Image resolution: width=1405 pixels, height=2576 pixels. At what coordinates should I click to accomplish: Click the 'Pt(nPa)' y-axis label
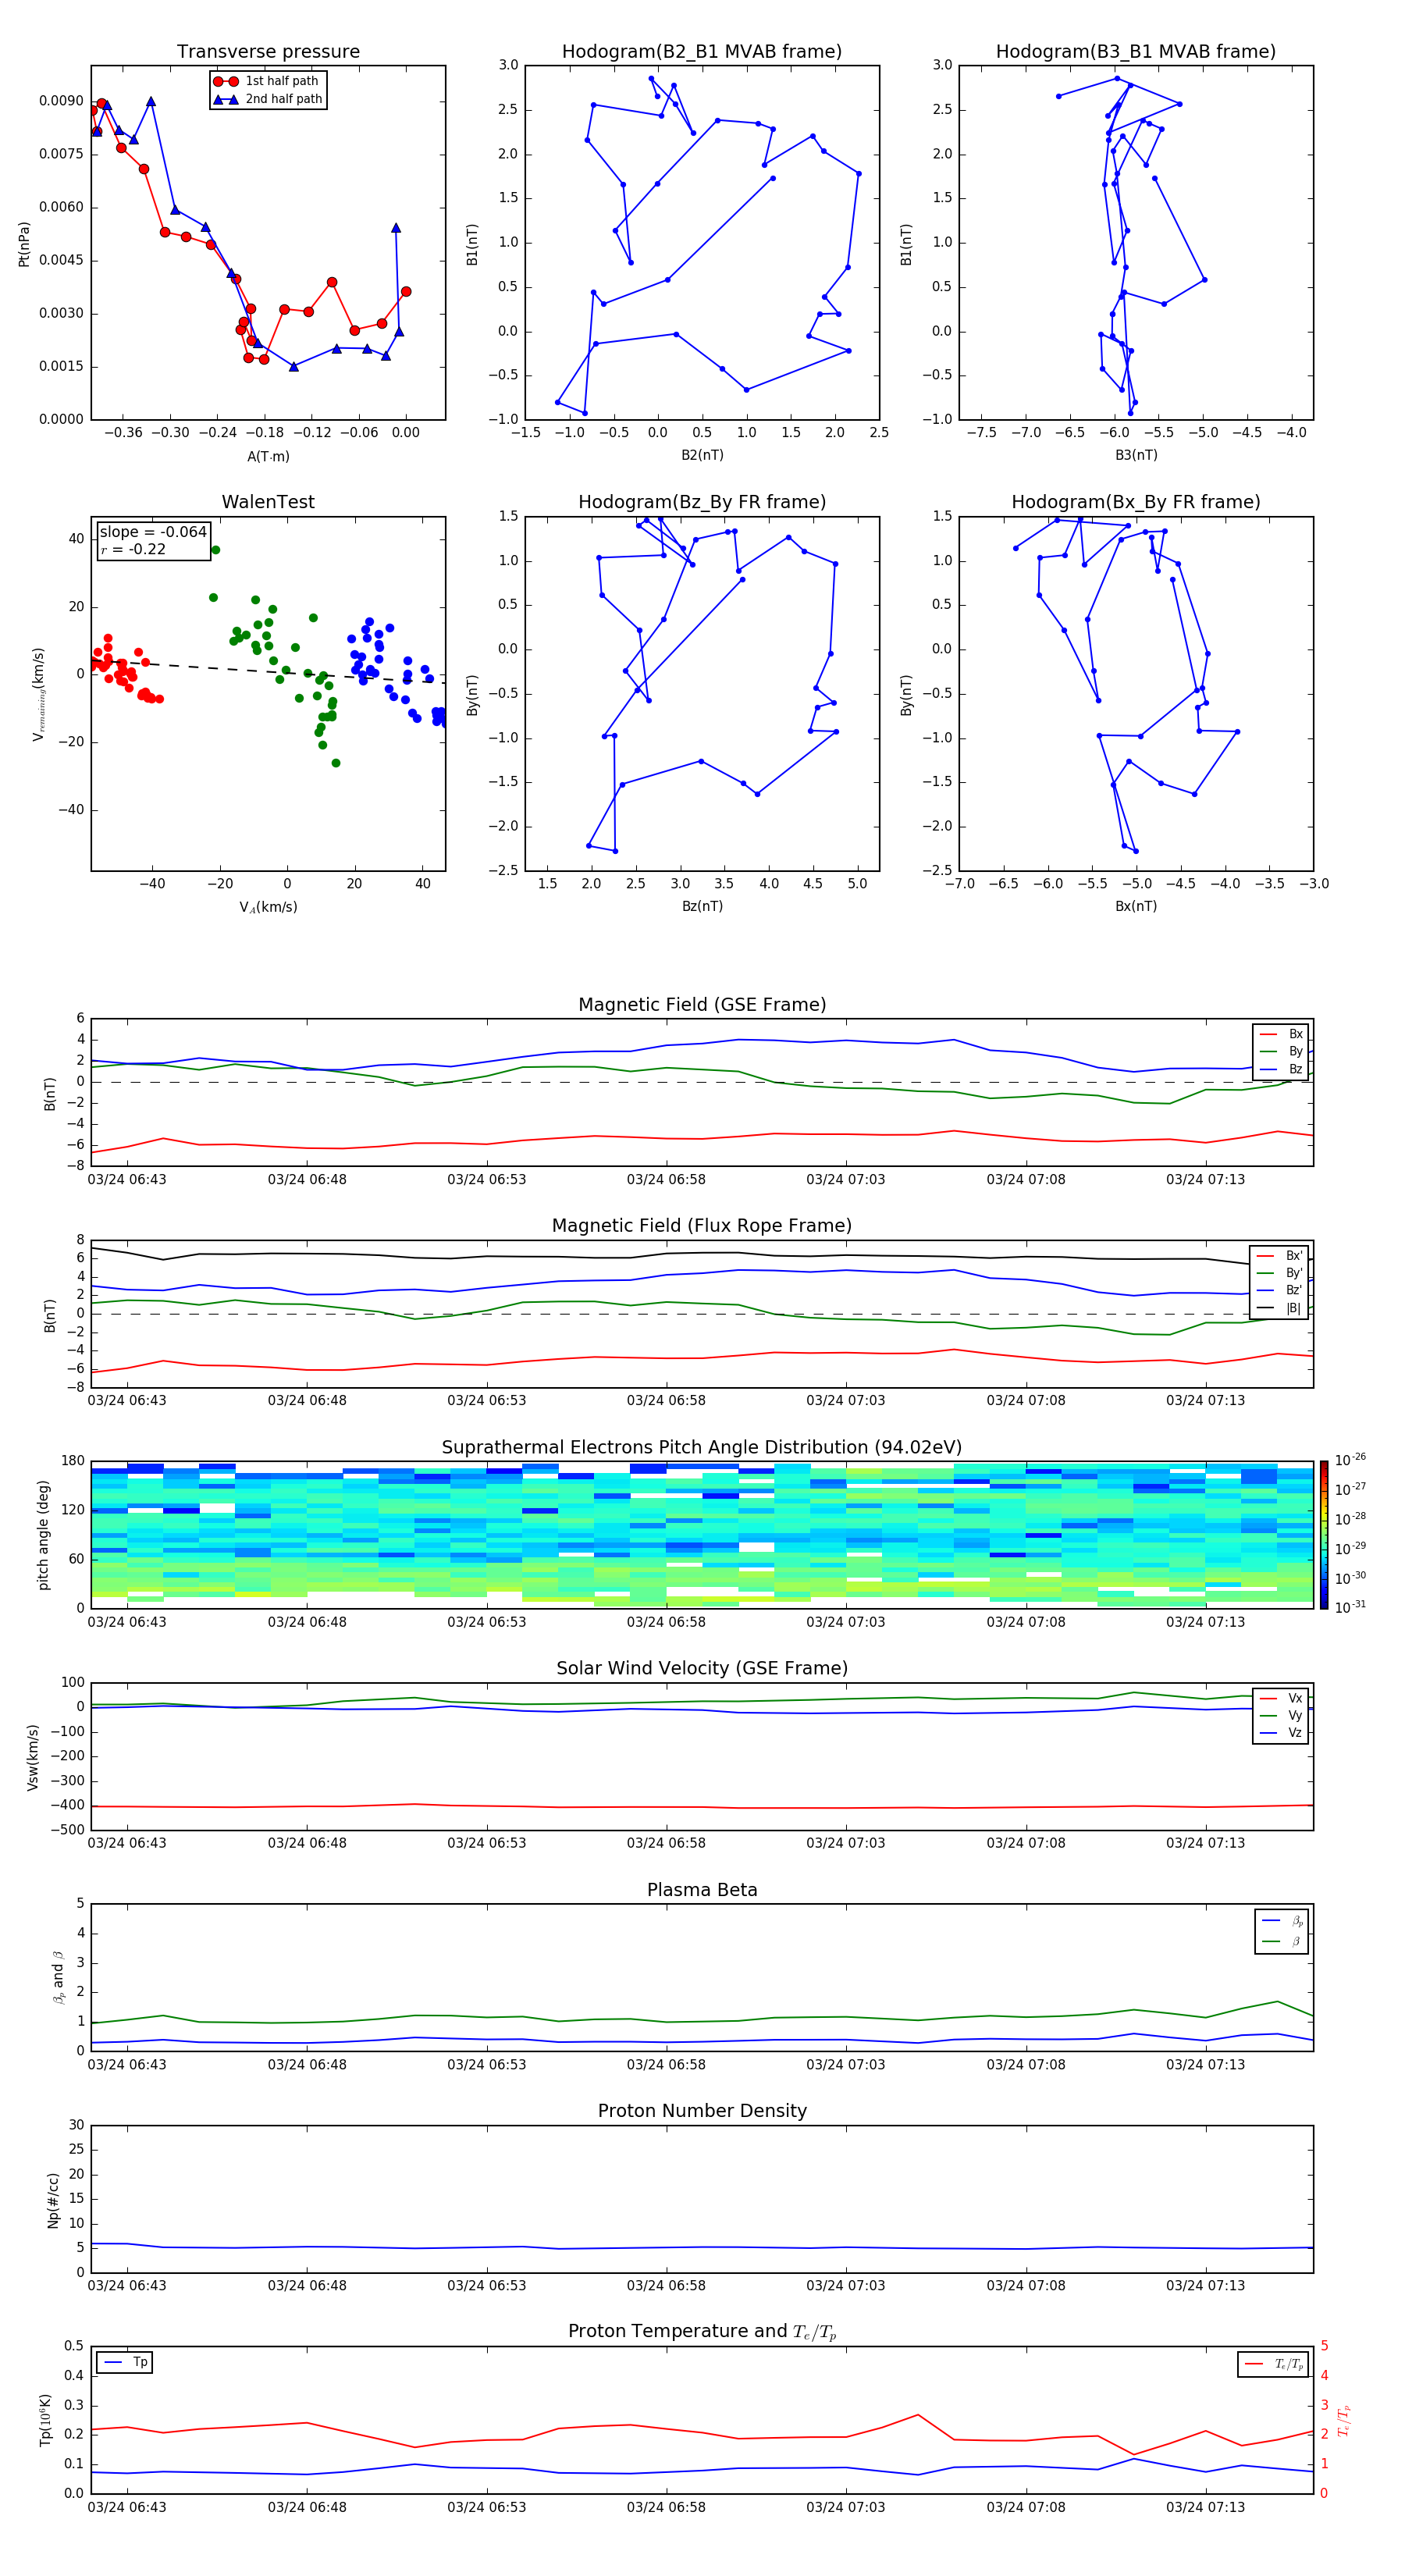click(x=24, y=244)
